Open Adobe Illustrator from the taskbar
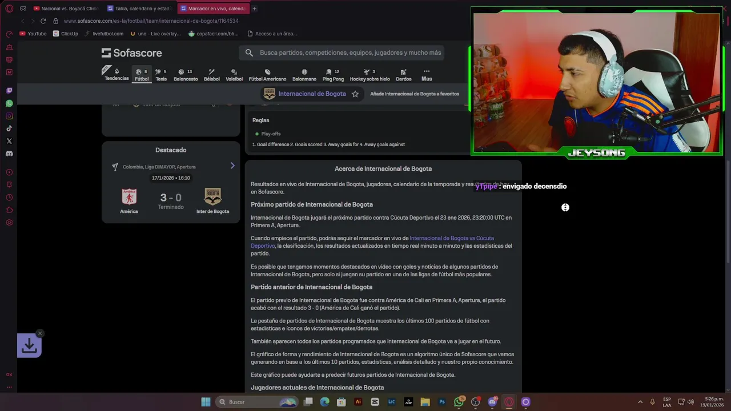Viewport: 731px width, 411px height. pos(358,402)
